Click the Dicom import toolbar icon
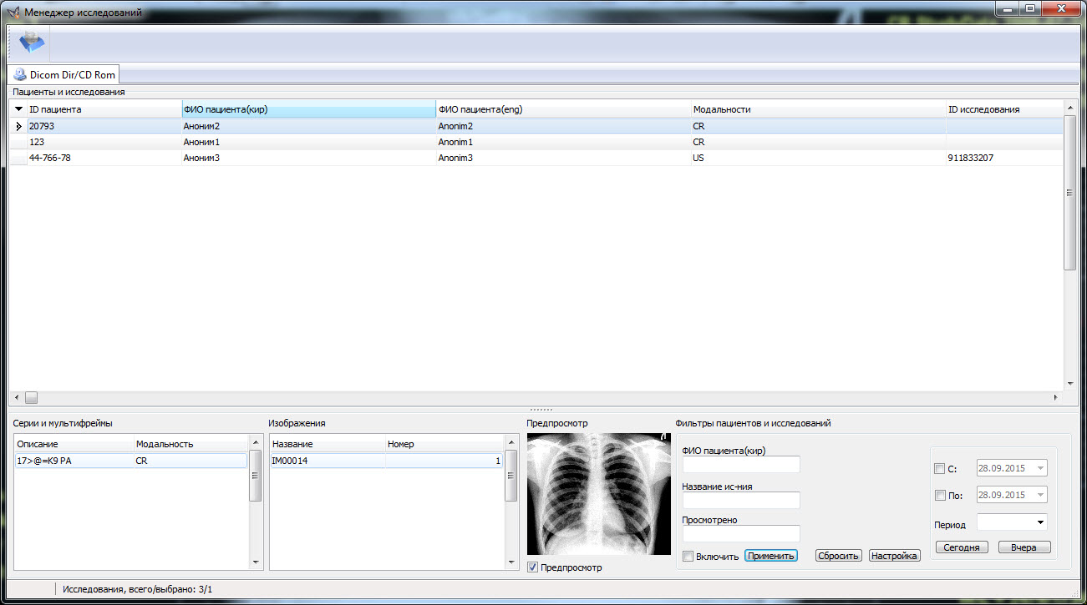 [32, 42]
